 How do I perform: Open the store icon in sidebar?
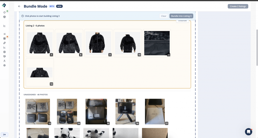point(5,17)
